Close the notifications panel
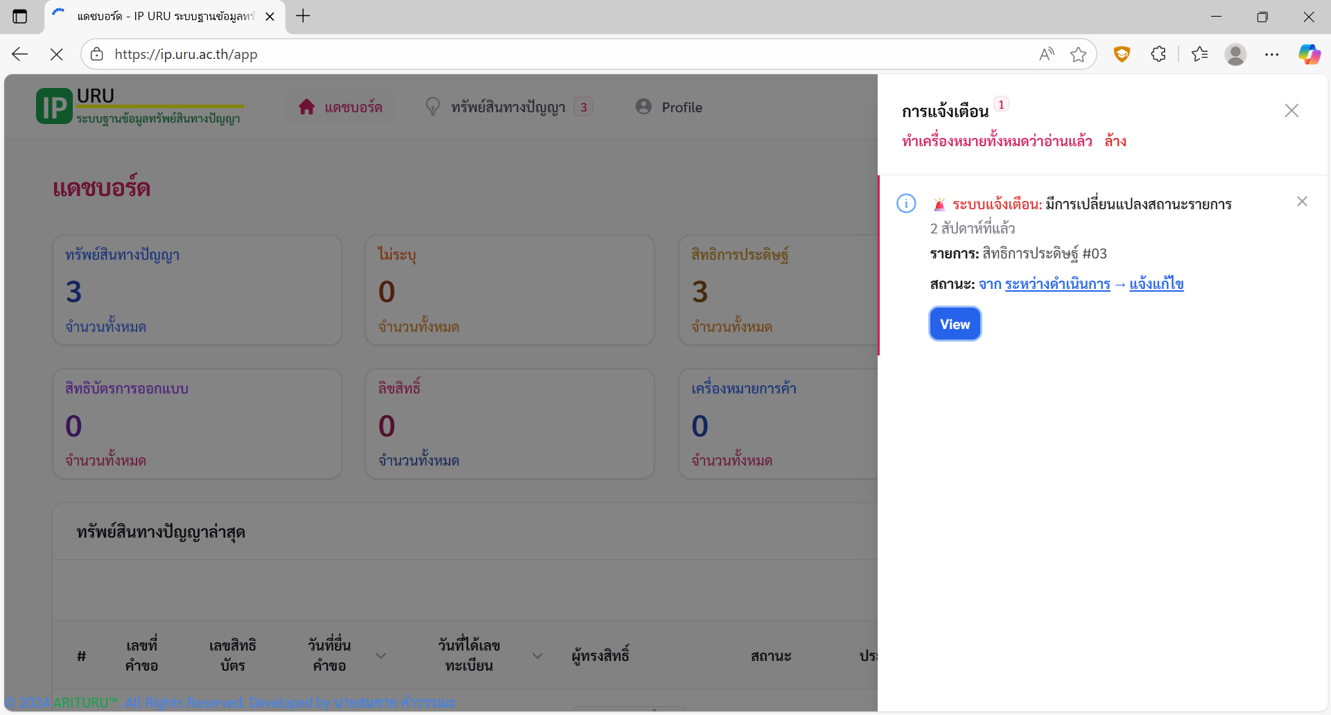Viewport: 1331px width, 715px height. (x=1291, y=111)
